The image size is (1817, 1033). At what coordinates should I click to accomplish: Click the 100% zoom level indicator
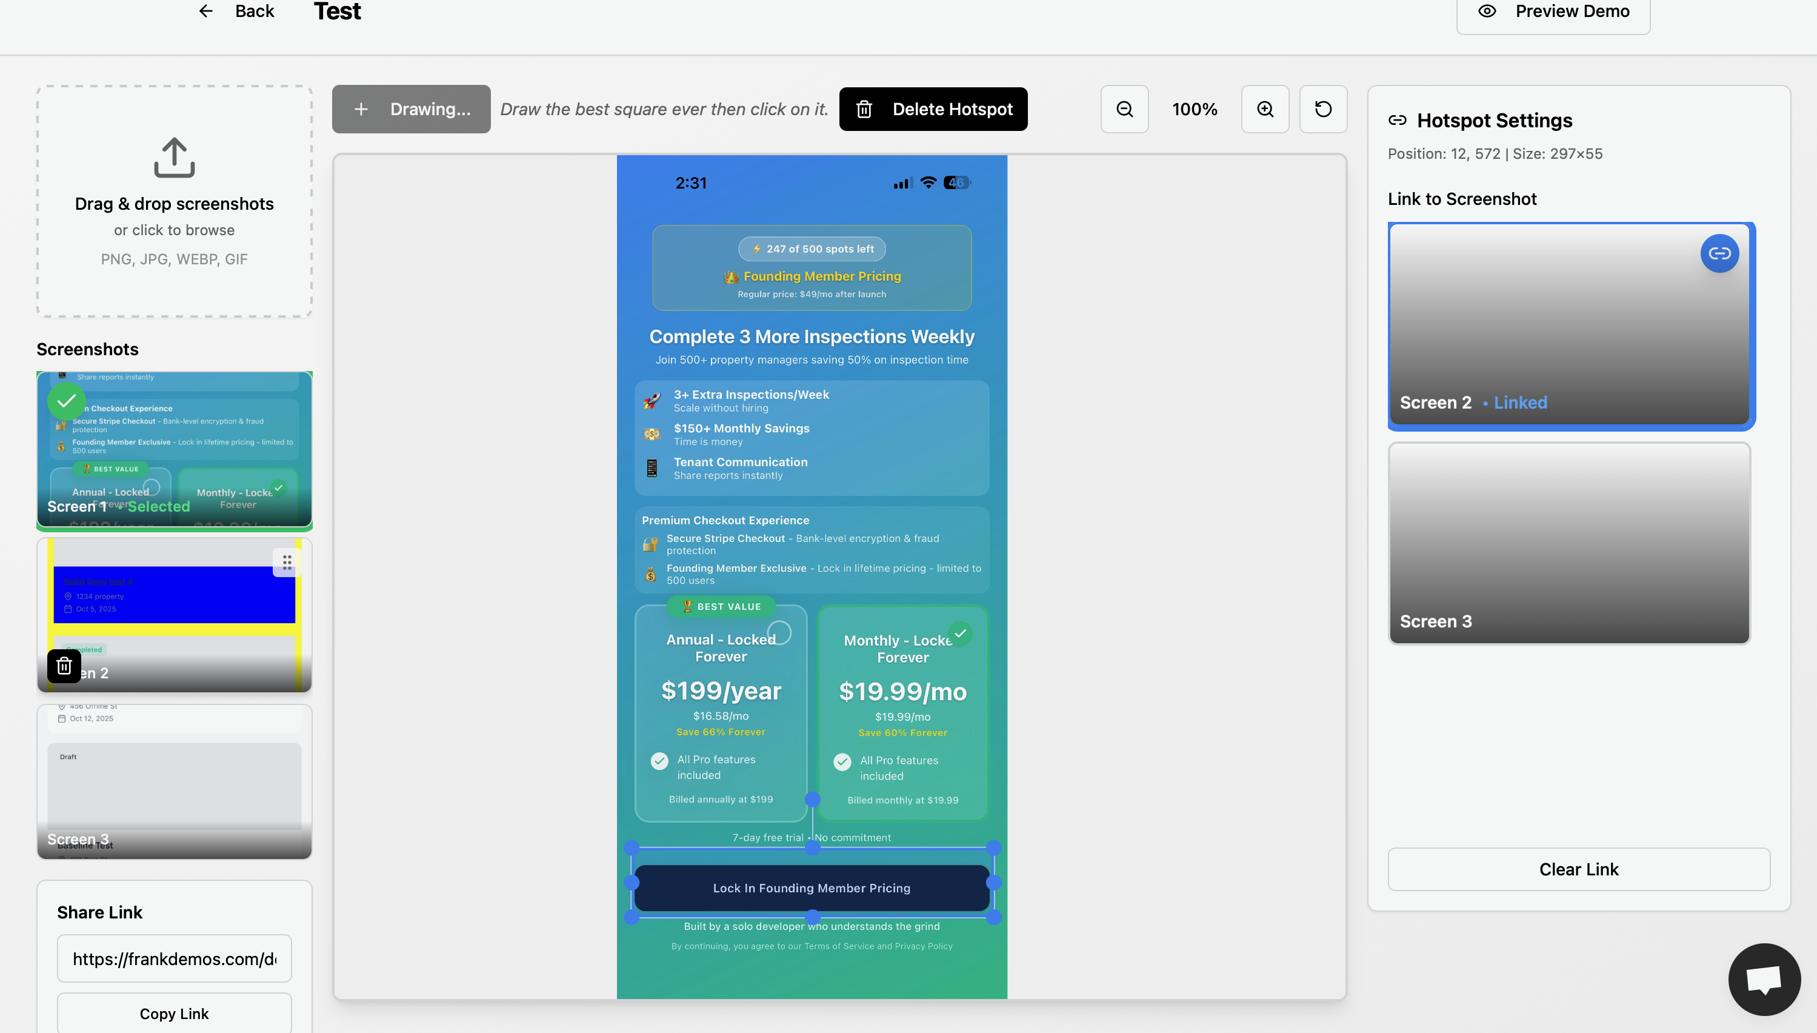tap(1195, 109)
